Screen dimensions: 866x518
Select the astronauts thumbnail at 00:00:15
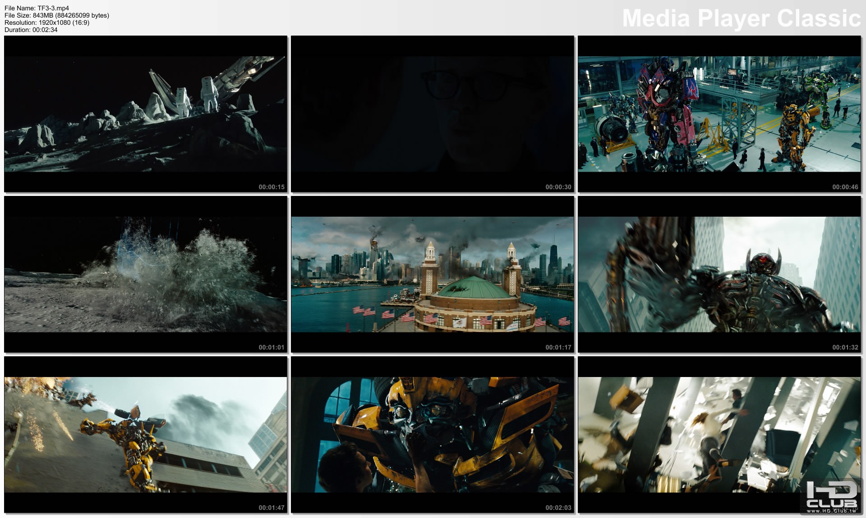146,114
